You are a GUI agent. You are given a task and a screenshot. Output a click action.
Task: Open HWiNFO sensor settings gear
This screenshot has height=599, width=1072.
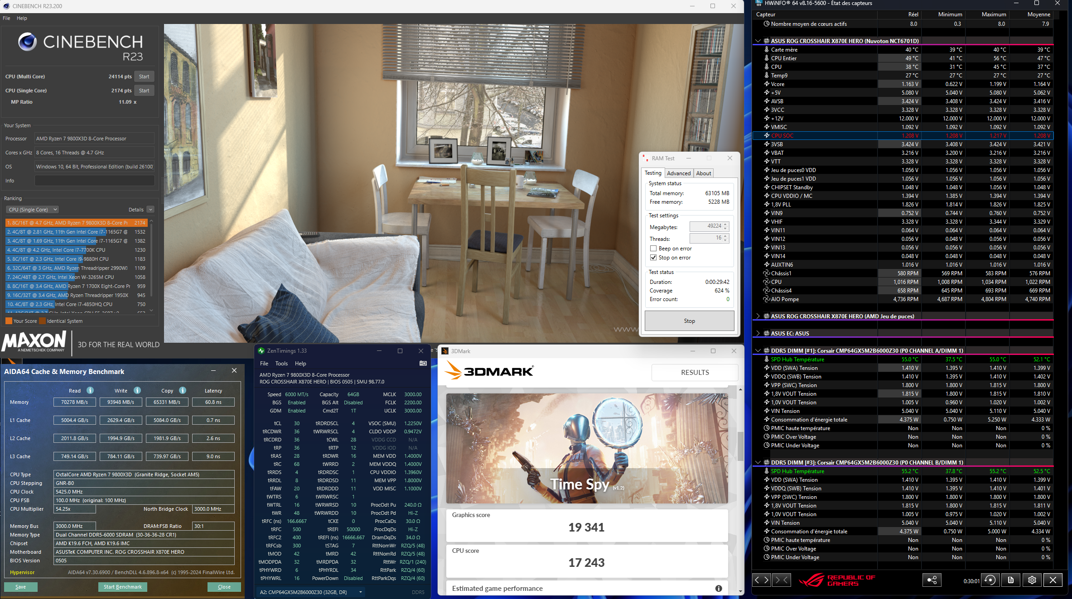click(1032, 580)
